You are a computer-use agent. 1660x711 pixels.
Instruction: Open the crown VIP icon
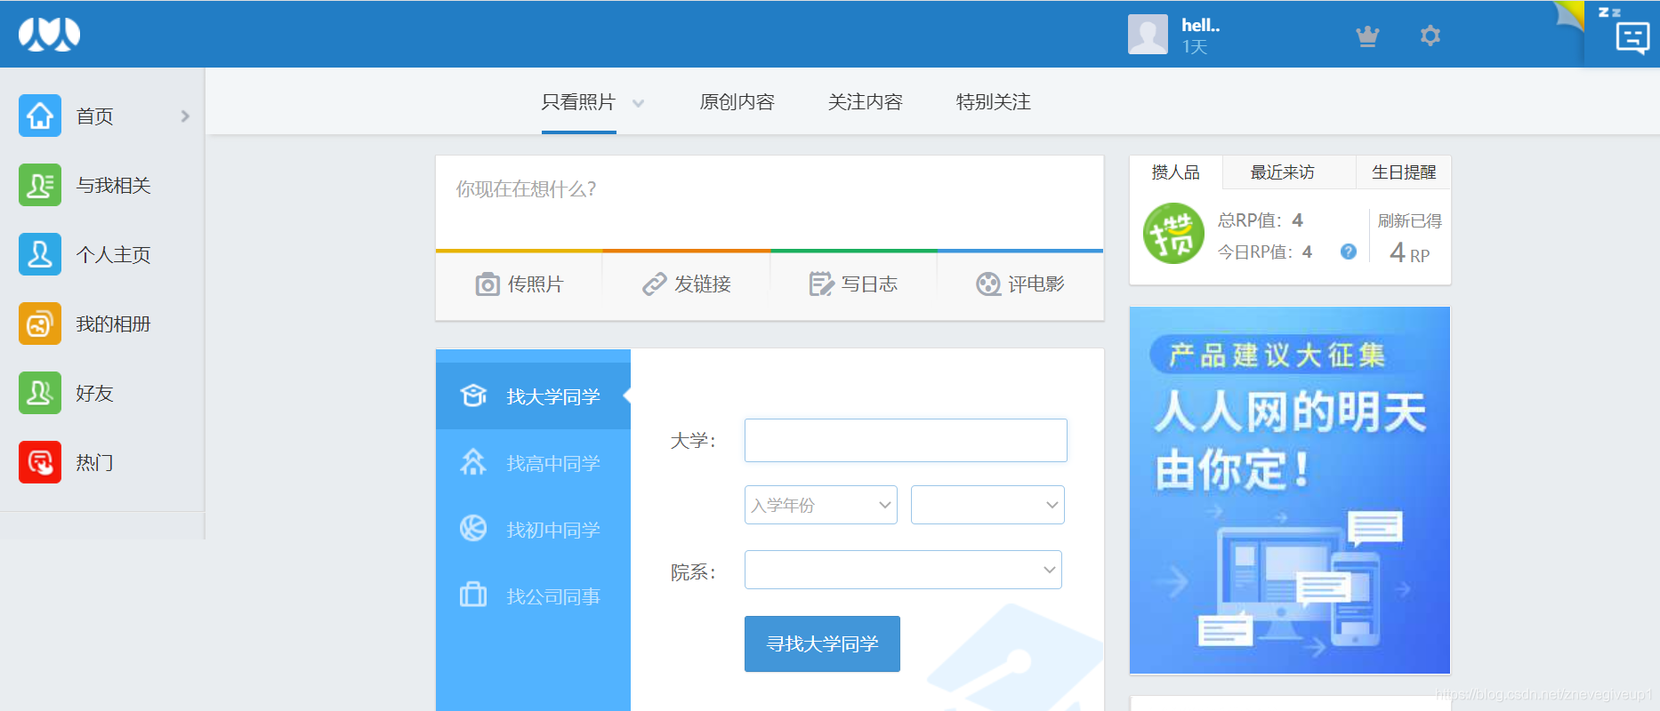click(x=1366, y=36)
